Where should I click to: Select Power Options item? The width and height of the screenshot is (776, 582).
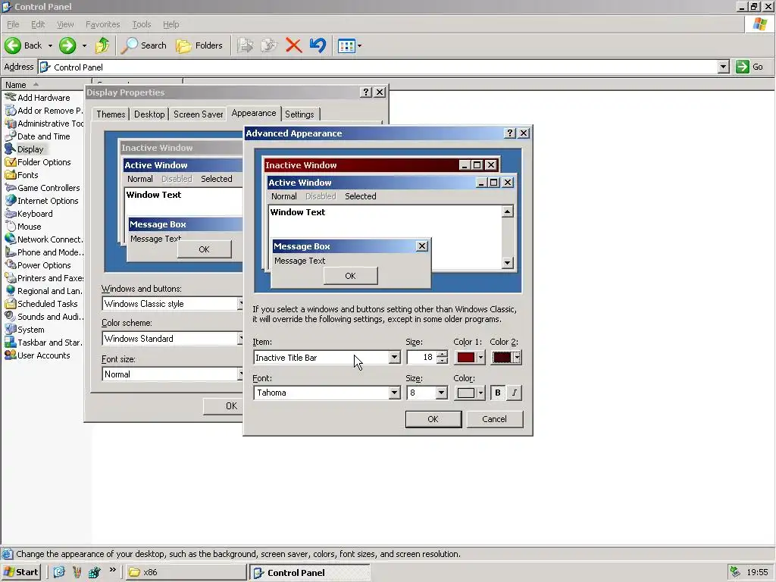coord(38,264)
